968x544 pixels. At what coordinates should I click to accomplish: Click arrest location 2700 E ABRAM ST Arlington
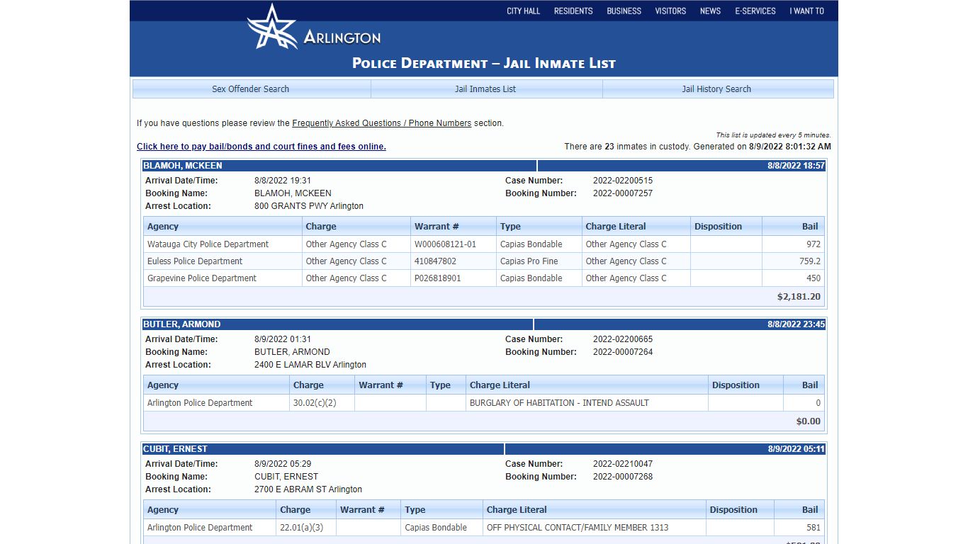click(x=308, y=489)
